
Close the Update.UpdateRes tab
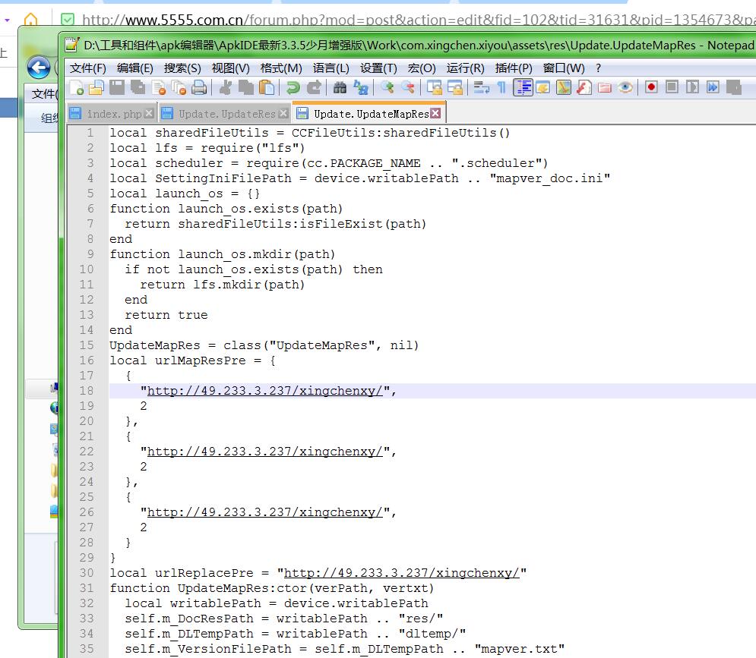(283, 114)
